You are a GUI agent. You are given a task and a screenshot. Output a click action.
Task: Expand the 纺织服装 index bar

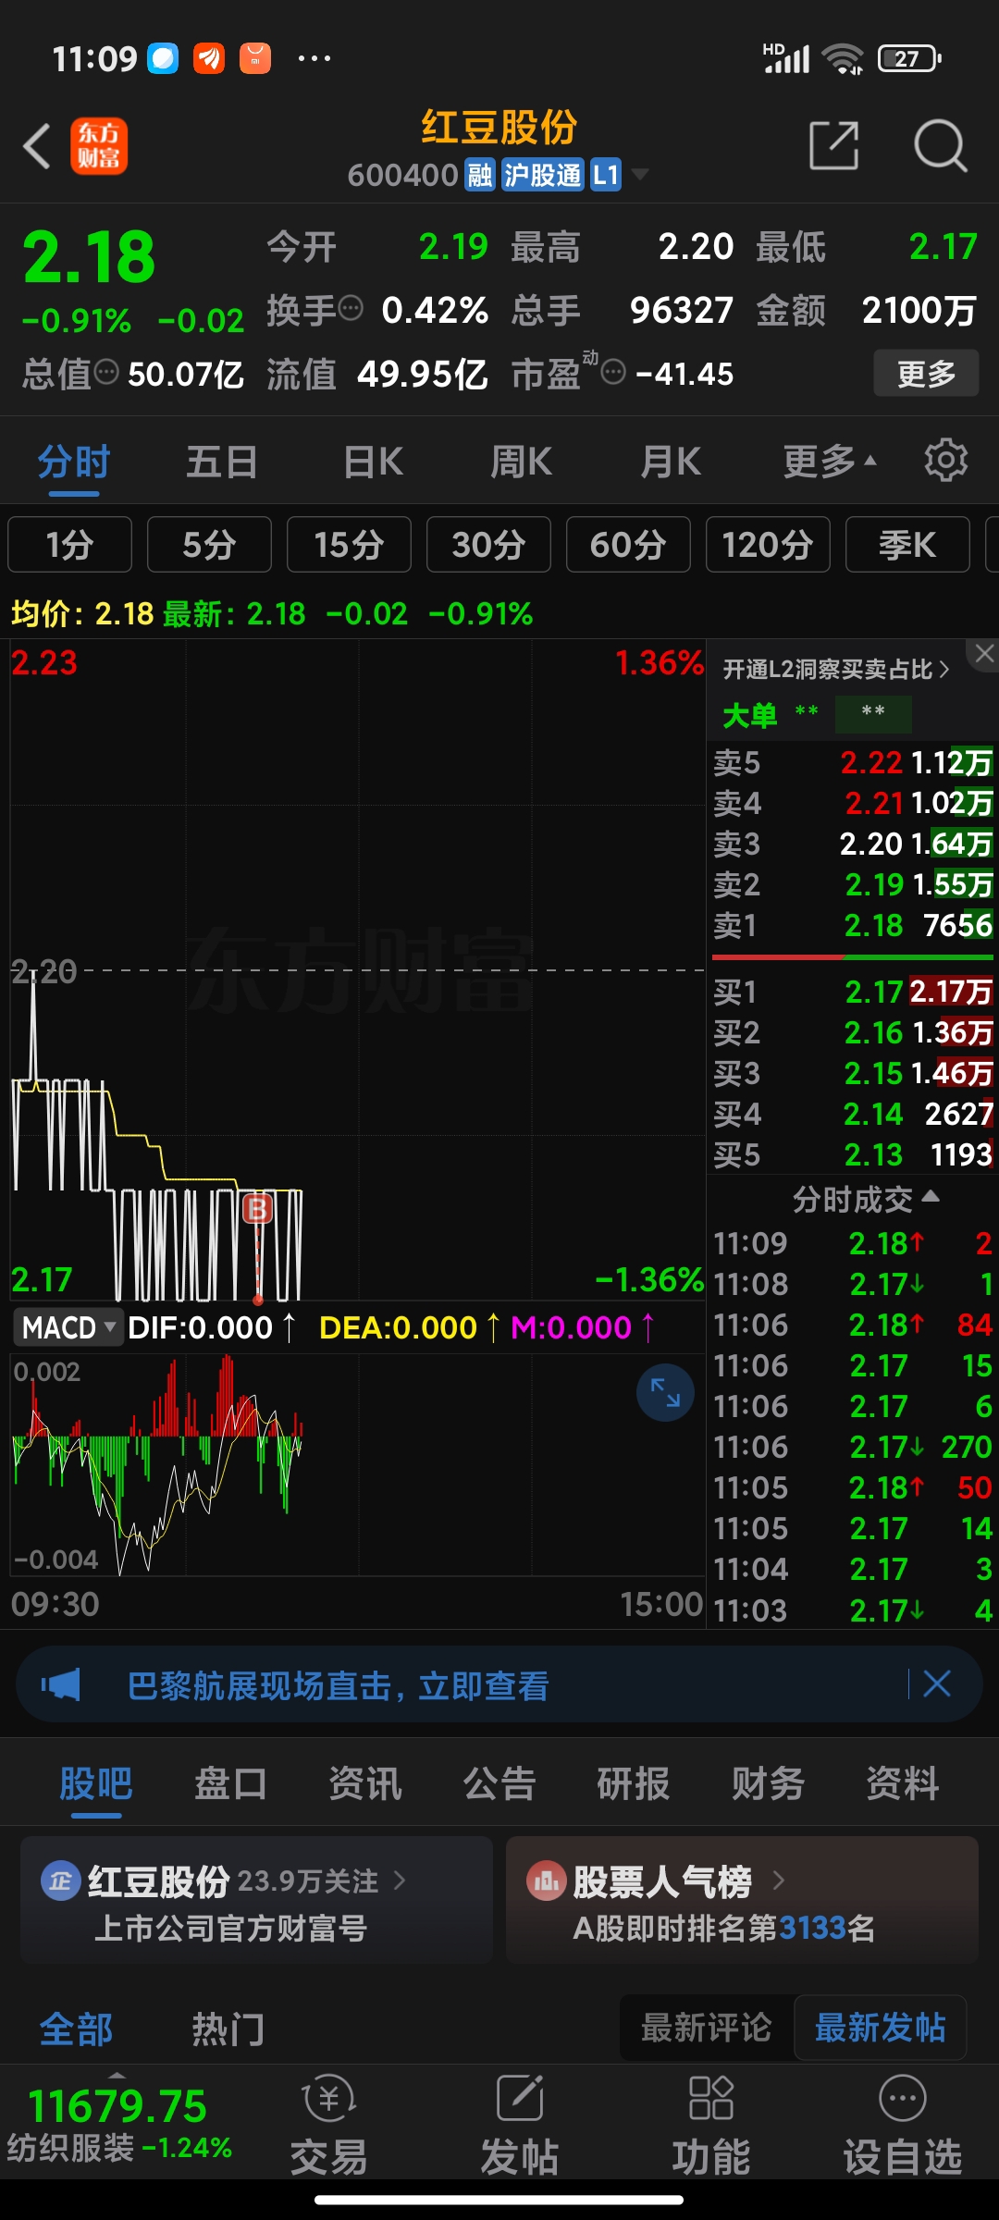coord(117,2075)
